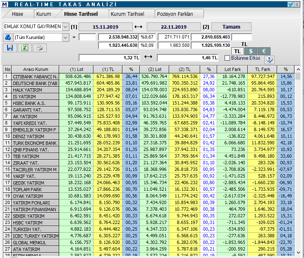Switch currency to euro
Viewport: 304px width, 258px height.
(x=264, y=51)
